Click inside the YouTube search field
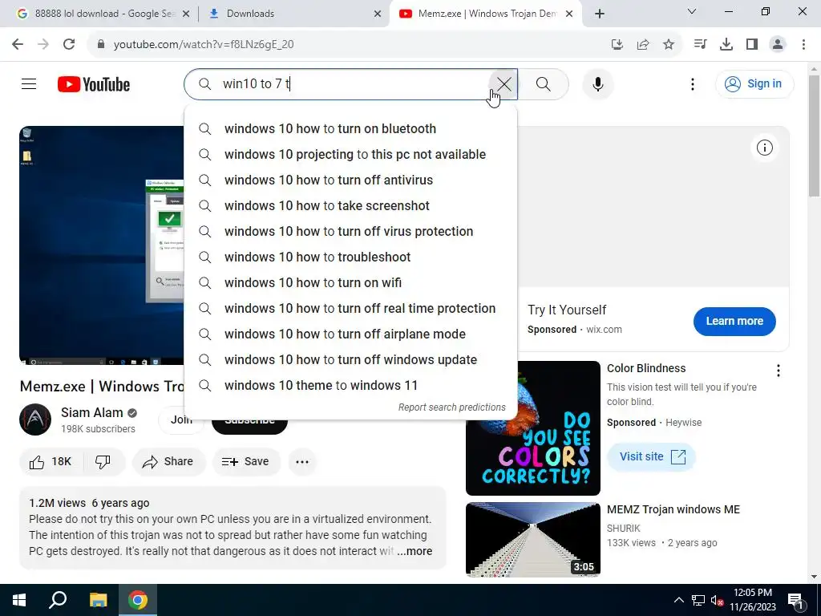The height and width of the screenshot is (616, 821). (351, 83)
